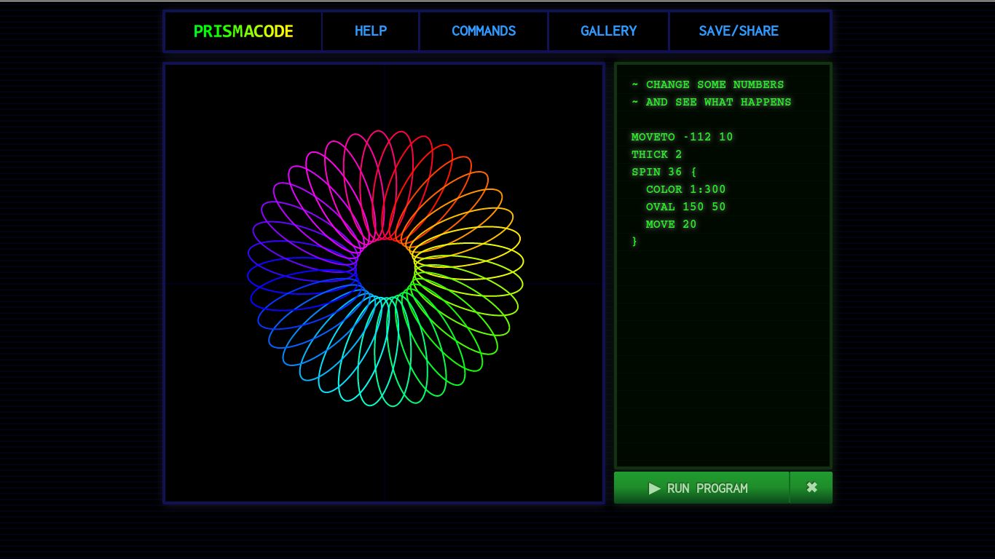This screenshot has width=995, height=559.
Task: Select the SPIN 36 { line
Action: click(664, 172)
